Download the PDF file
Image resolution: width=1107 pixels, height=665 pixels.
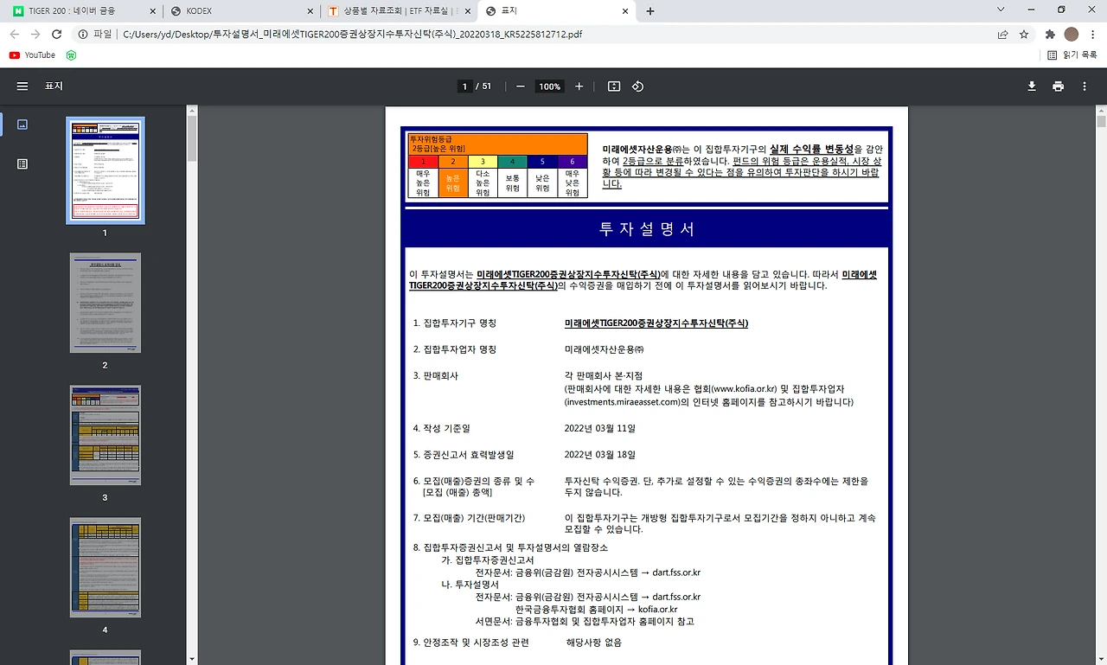tap(1032, 86)
